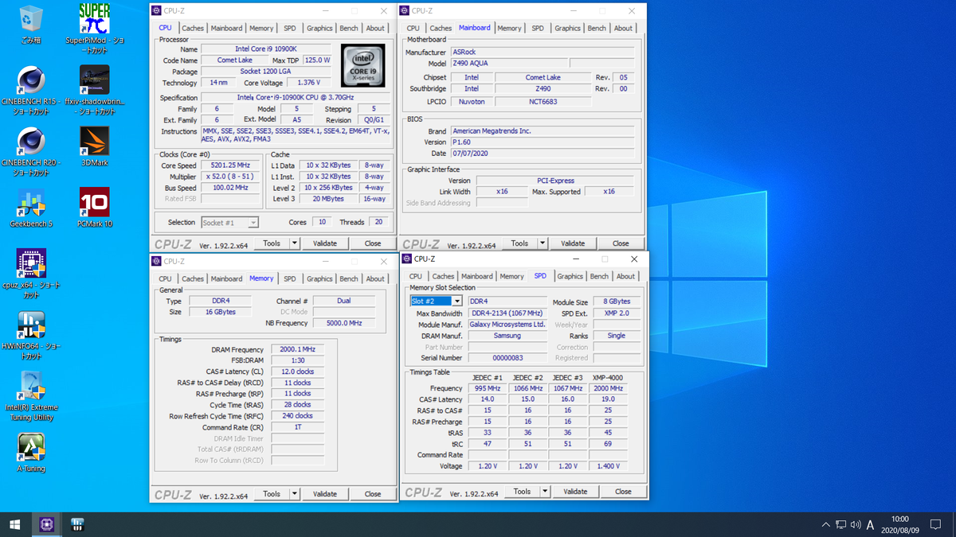Open the notification center icon

tap(936, 525)
